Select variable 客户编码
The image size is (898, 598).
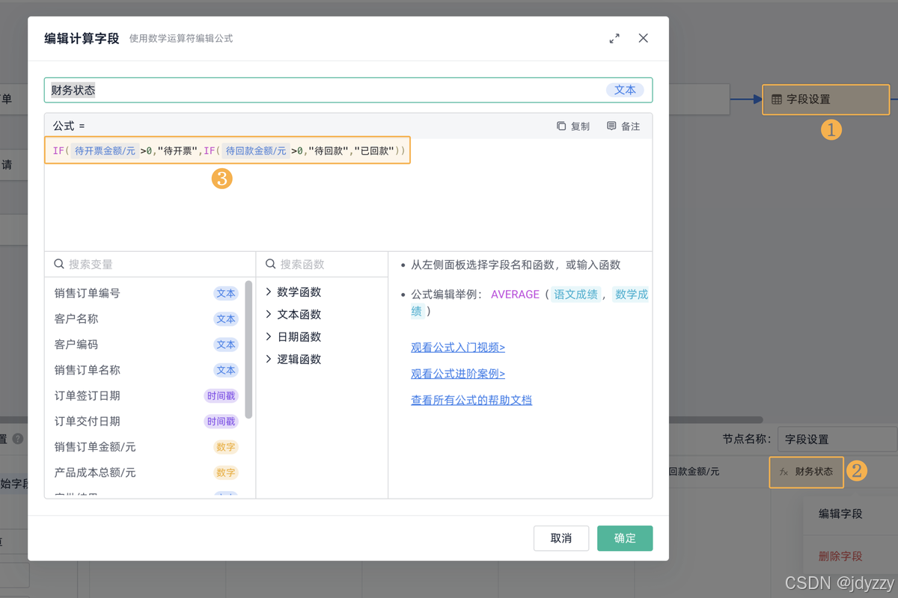(146, 345)
